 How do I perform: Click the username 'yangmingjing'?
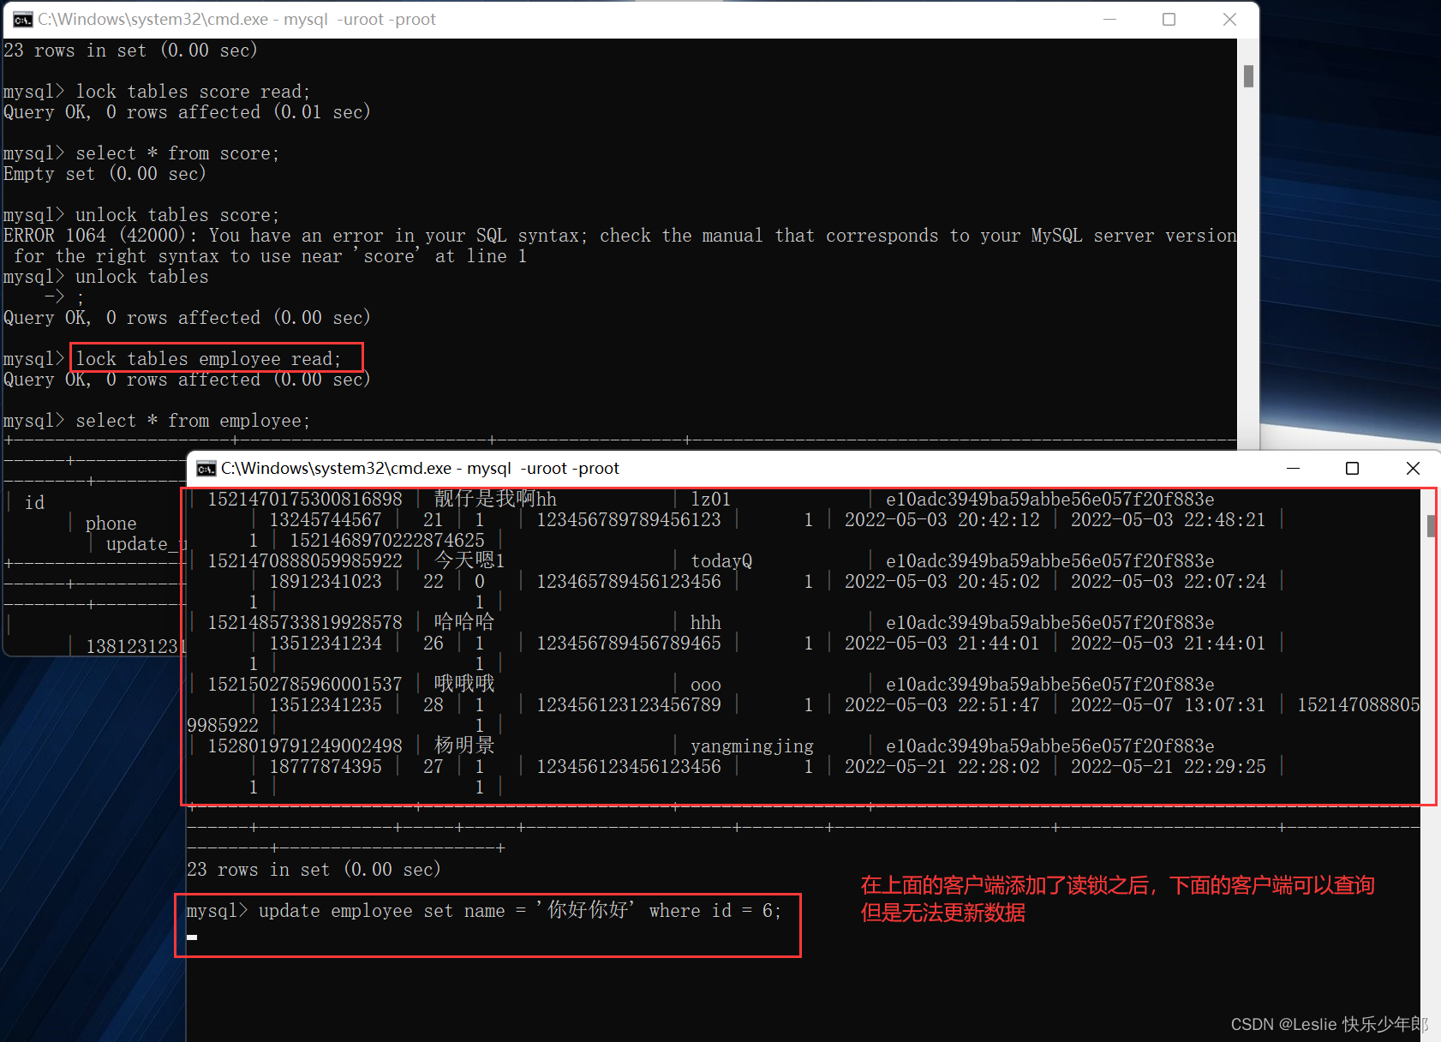752,746
